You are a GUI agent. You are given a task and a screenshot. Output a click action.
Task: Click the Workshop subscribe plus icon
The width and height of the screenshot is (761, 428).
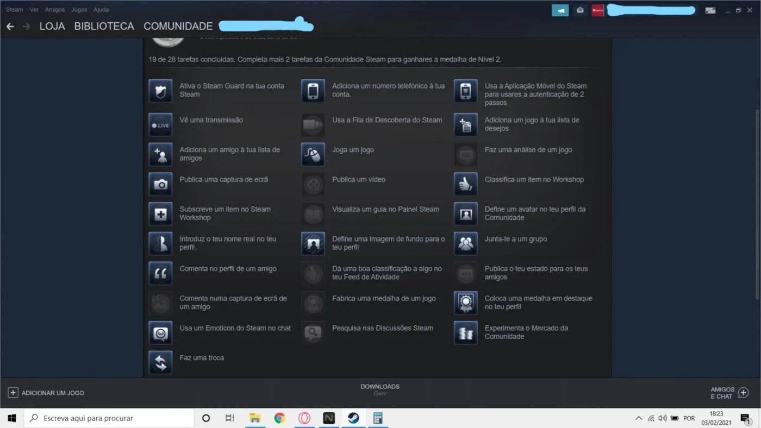[x=160, y=214]
